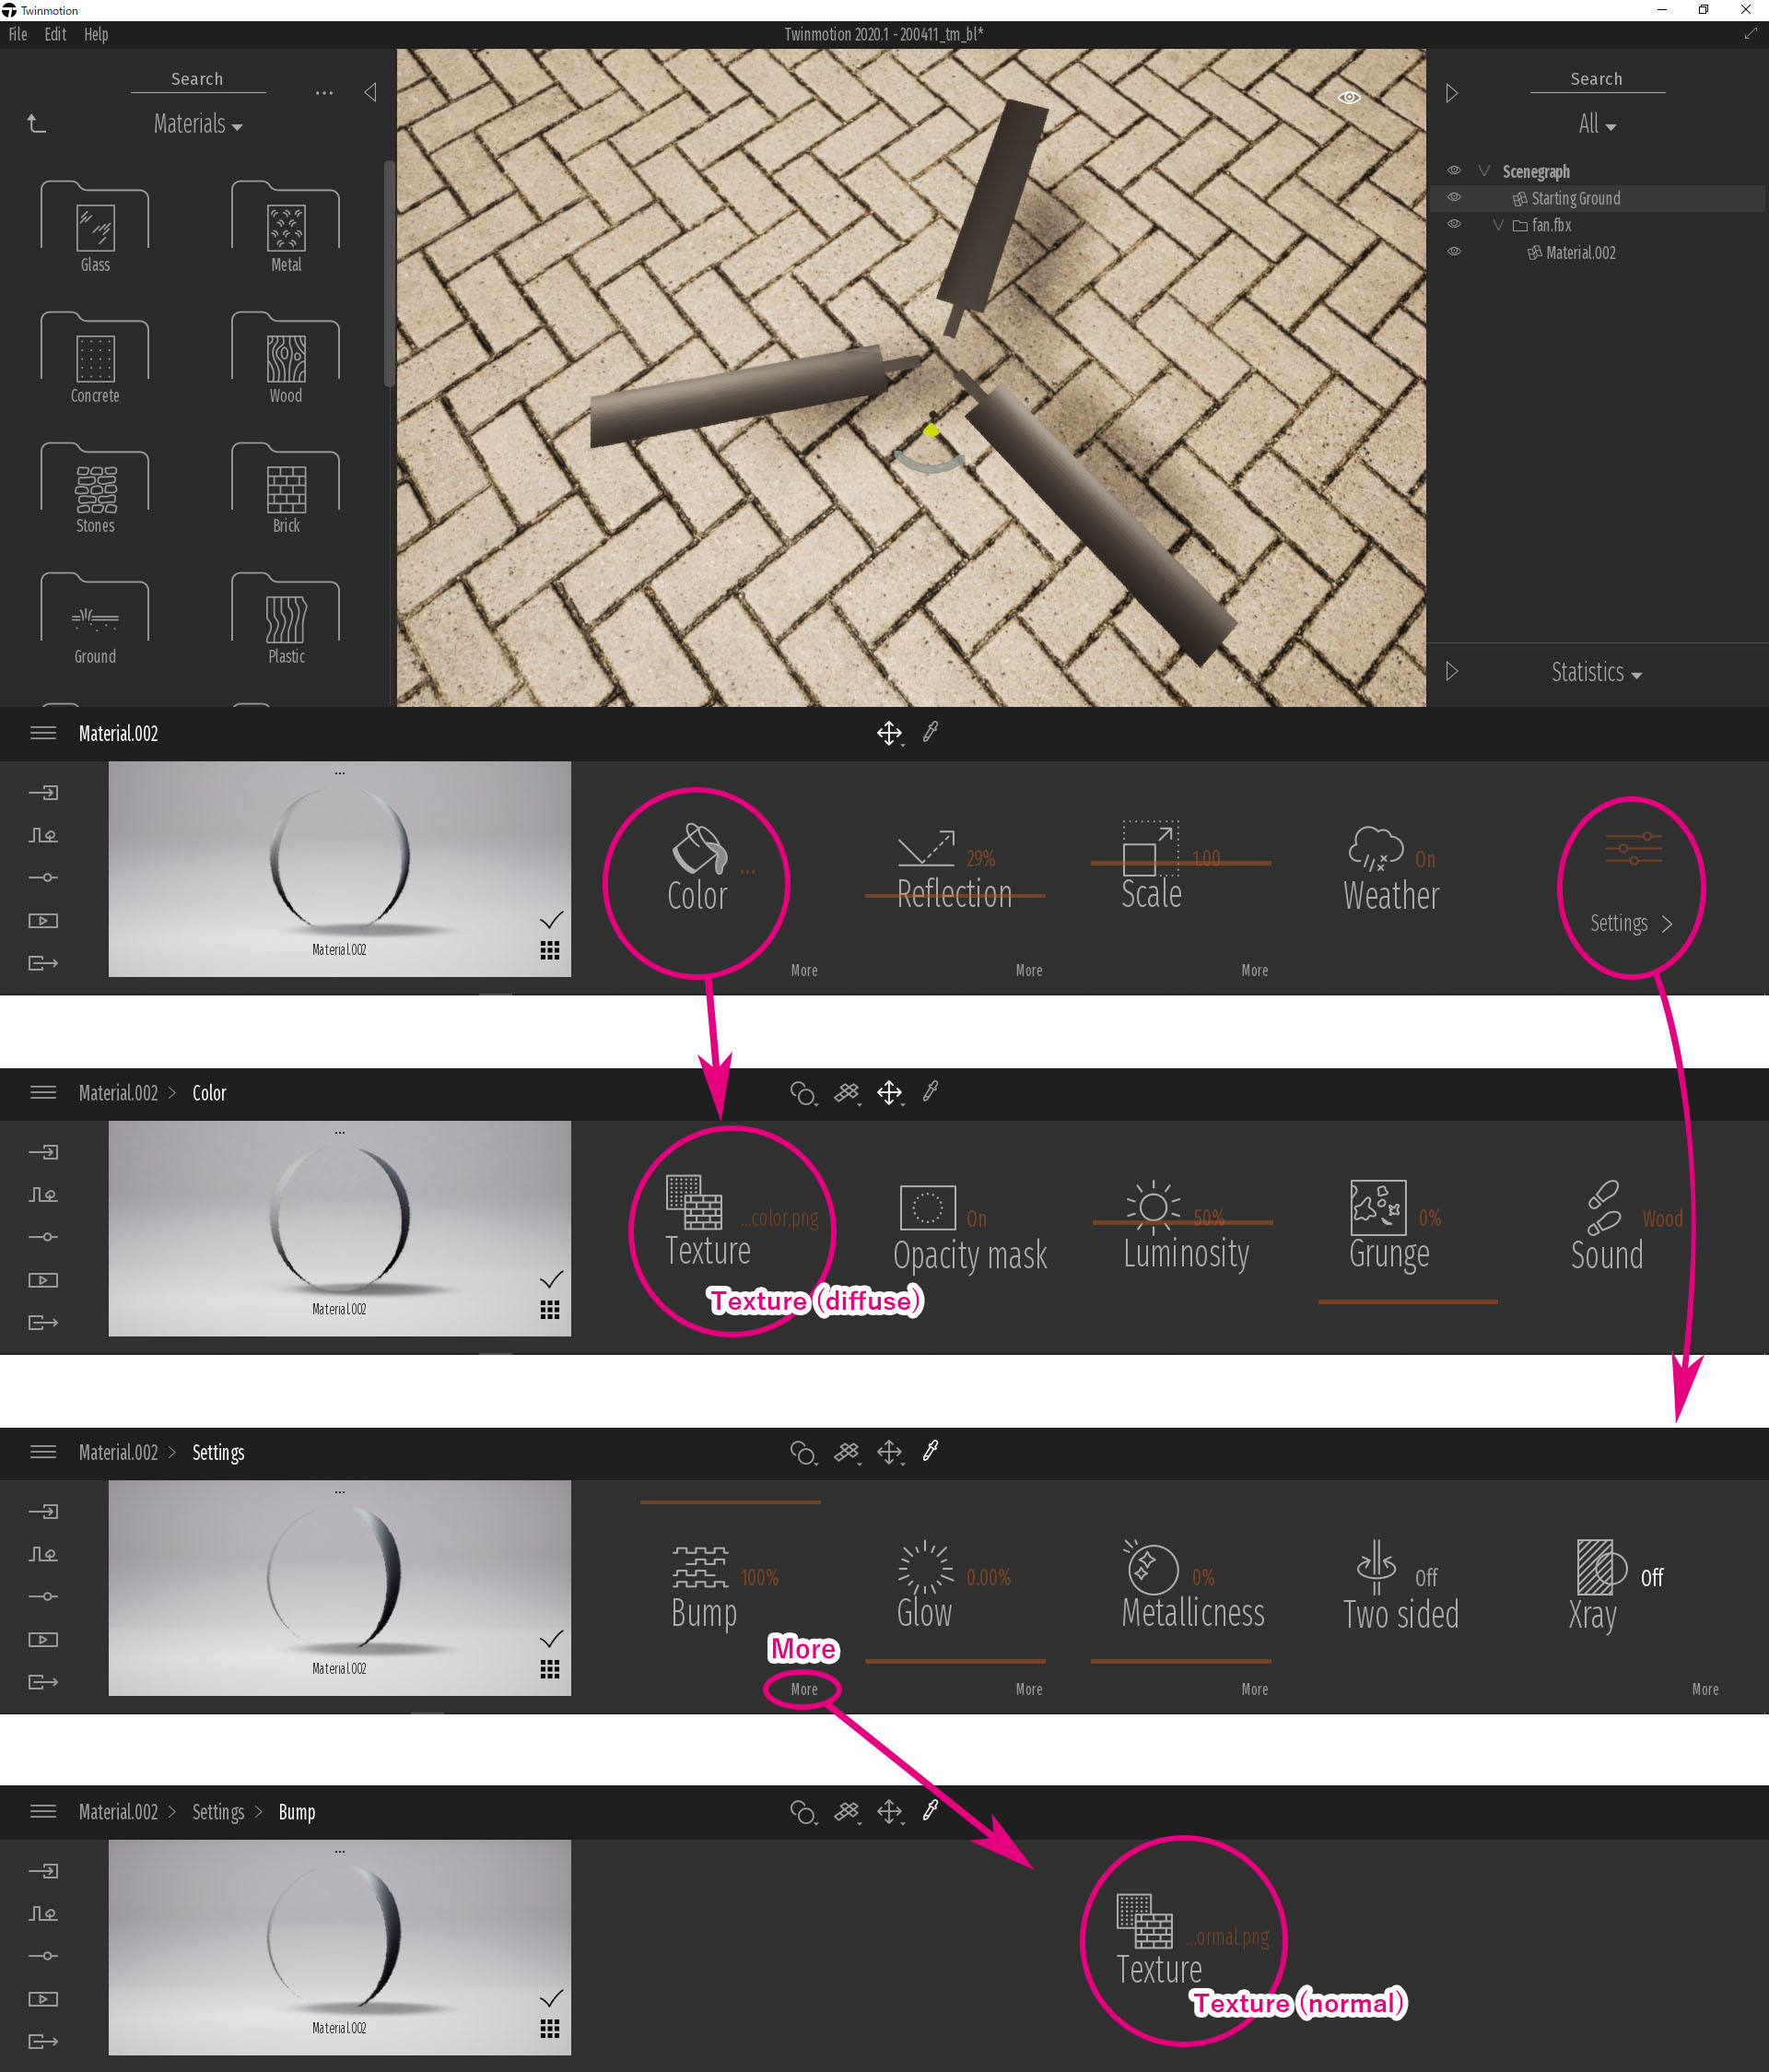Viewport: 1769px width, 2072px height.
Task: Click More under the Bump setting
Action: [x=804, y=1689]
